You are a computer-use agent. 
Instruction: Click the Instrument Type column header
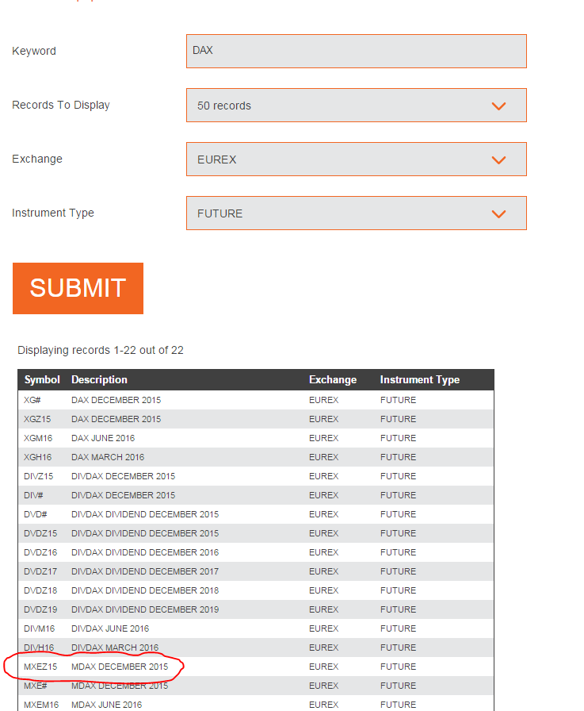click(x=420, y=380)
